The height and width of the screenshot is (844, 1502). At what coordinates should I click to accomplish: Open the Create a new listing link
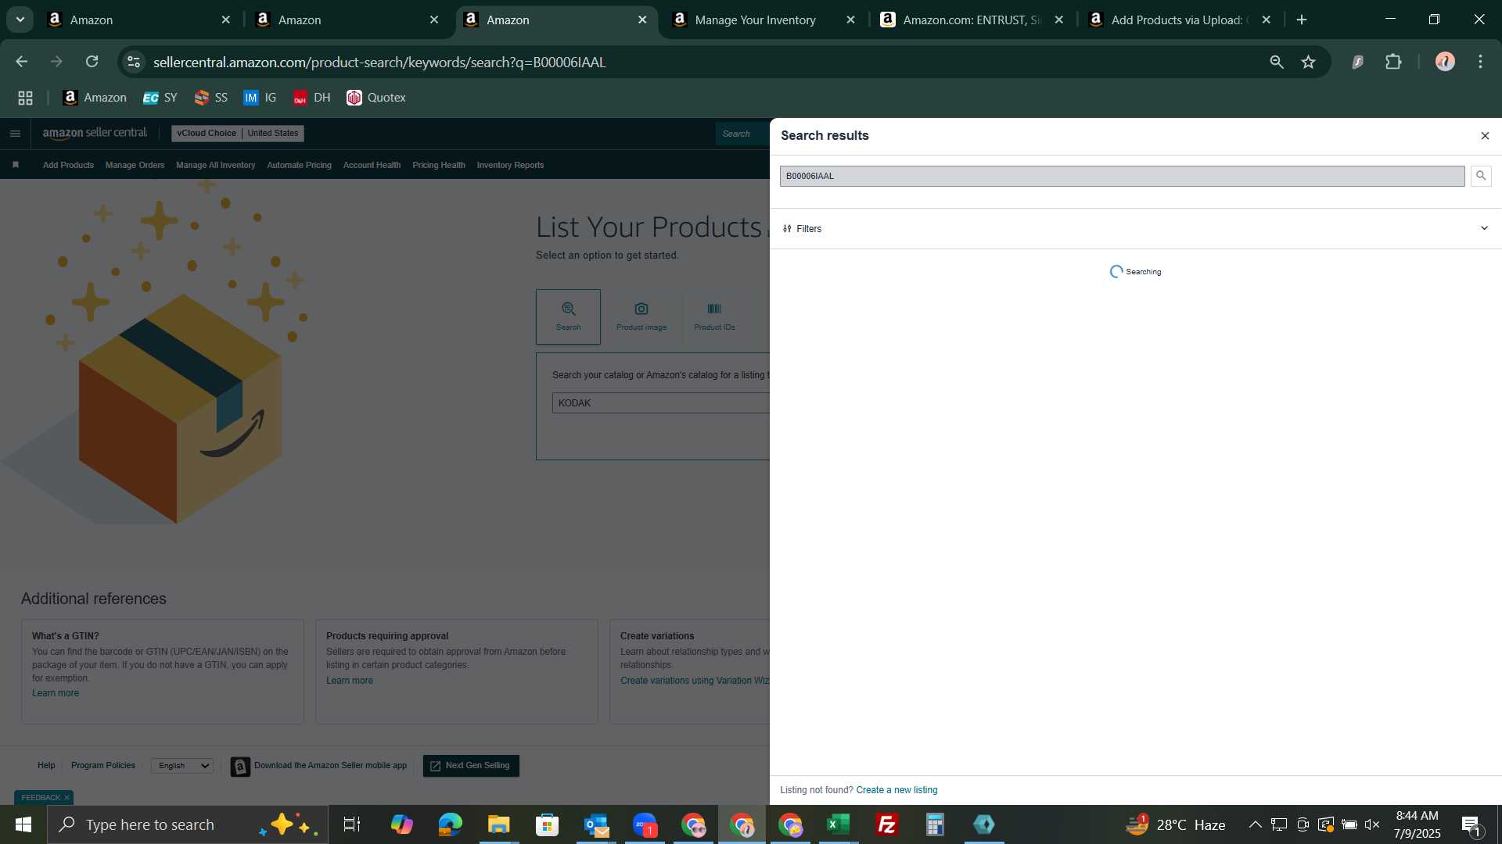pyautogui.click(x=897, y=790)
